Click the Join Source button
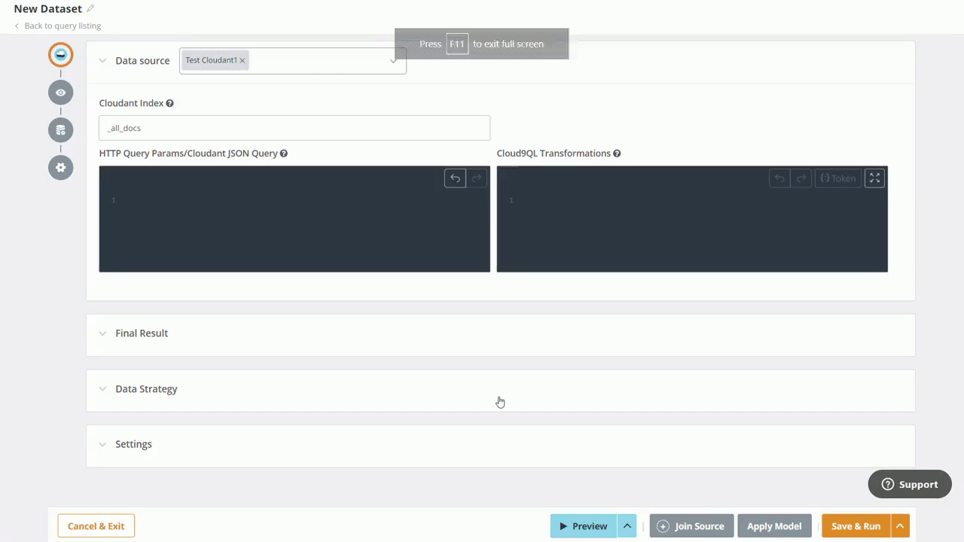 coord(691,525)
